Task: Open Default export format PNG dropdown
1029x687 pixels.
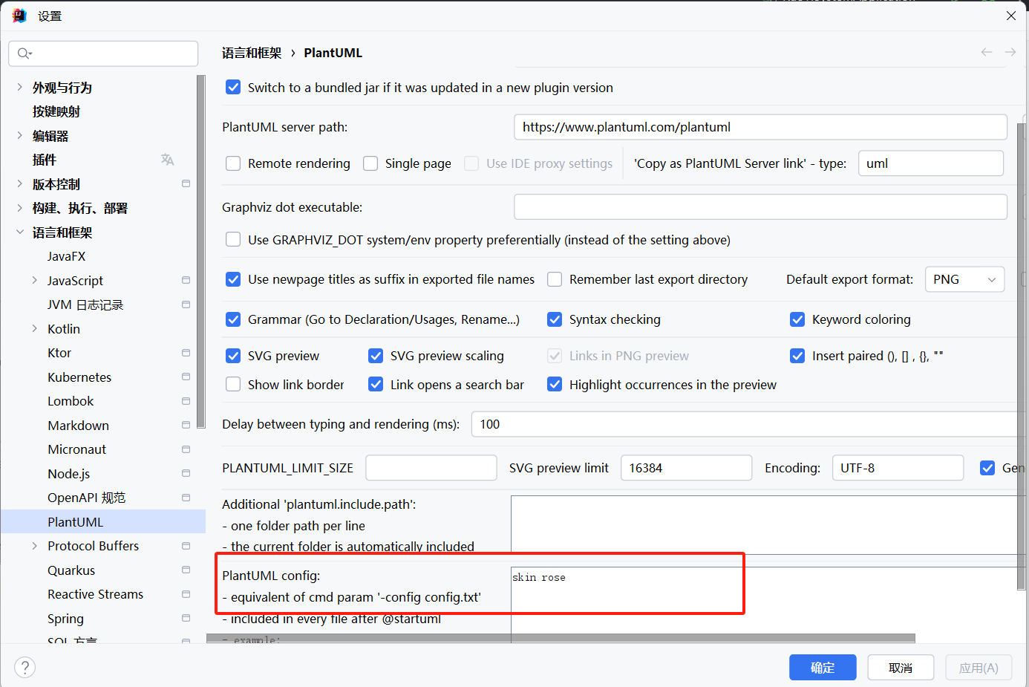Action: (x=964, y=279)
